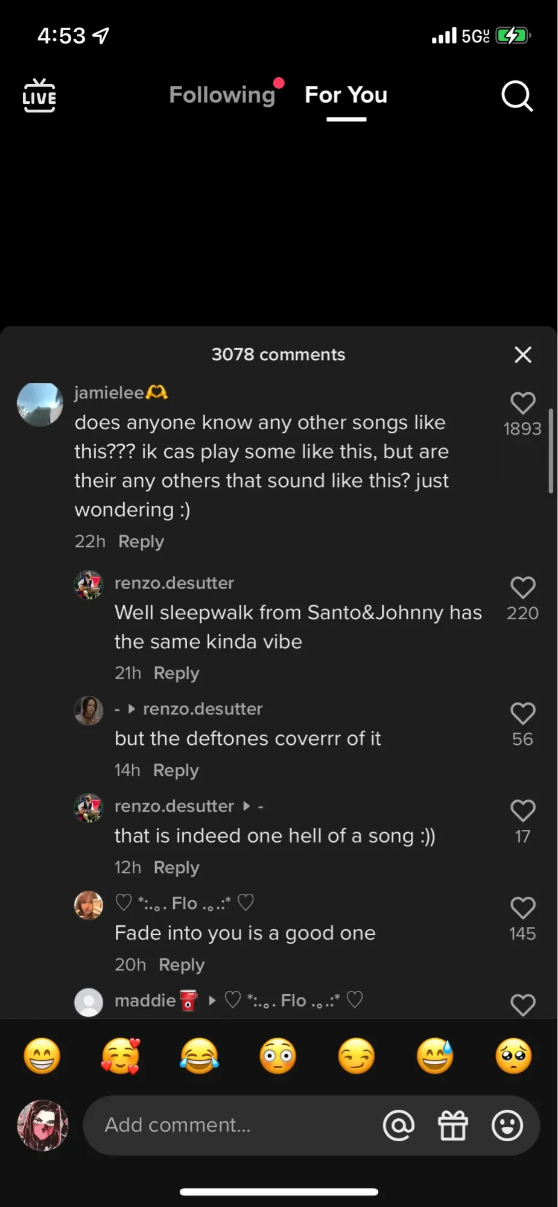Open the gift icon in comment bar
This screenshot has height=1207, width=558.
coord(452,1126)
